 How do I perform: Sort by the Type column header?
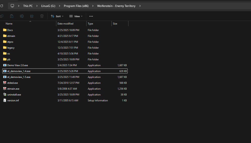tap(90, 24)
